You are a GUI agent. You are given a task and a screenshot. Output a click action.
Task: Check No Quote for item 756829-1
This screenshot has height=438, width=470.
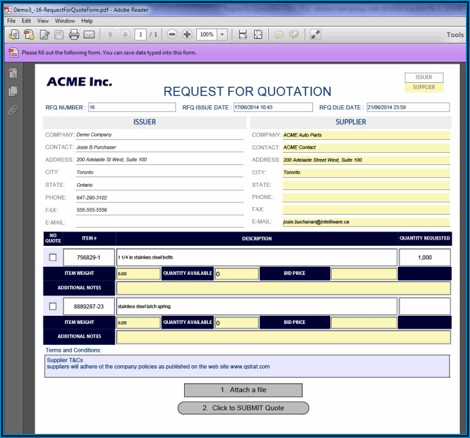point(53,257)
